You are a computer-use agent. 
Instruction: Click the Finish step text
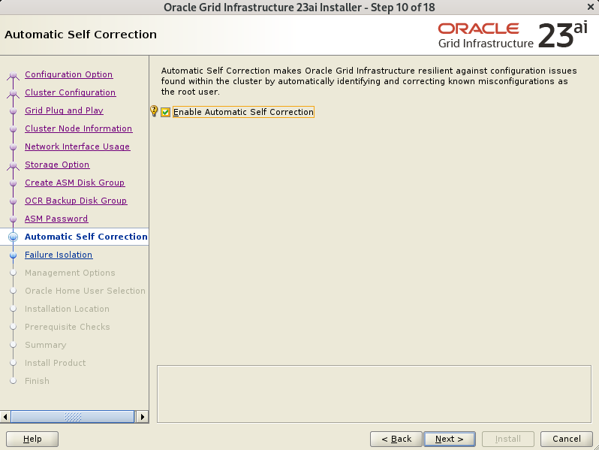click(37, 381)
